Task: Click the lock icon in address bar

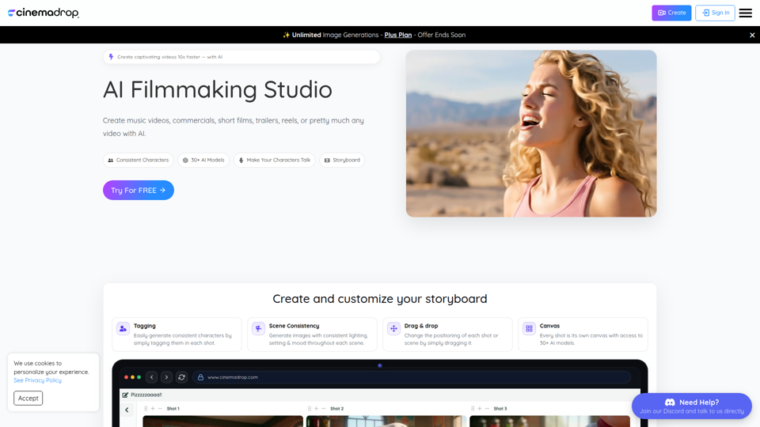Action: (x=200, y=377)
